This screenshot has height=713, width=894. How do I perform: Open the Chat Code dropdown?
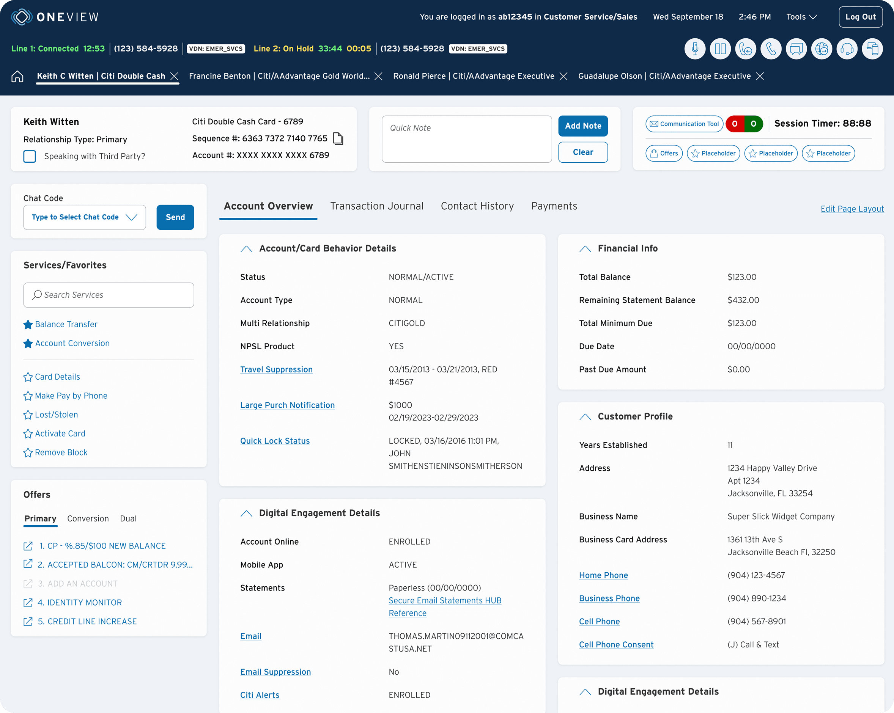tap(85, 217)
